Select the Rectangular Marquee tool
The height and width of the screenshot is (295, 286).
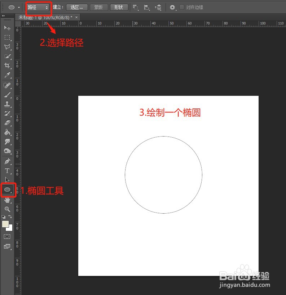[7, 37]
